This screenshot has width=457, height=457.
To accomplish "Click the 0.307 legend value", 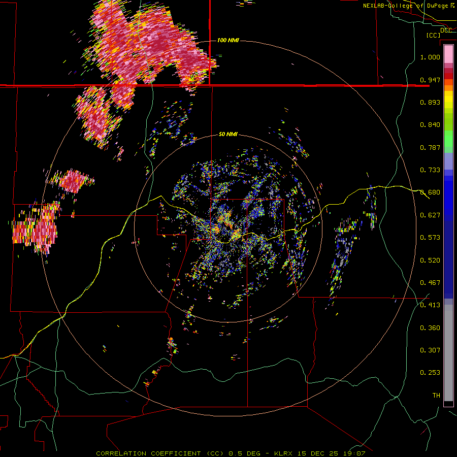I will 430,350.
